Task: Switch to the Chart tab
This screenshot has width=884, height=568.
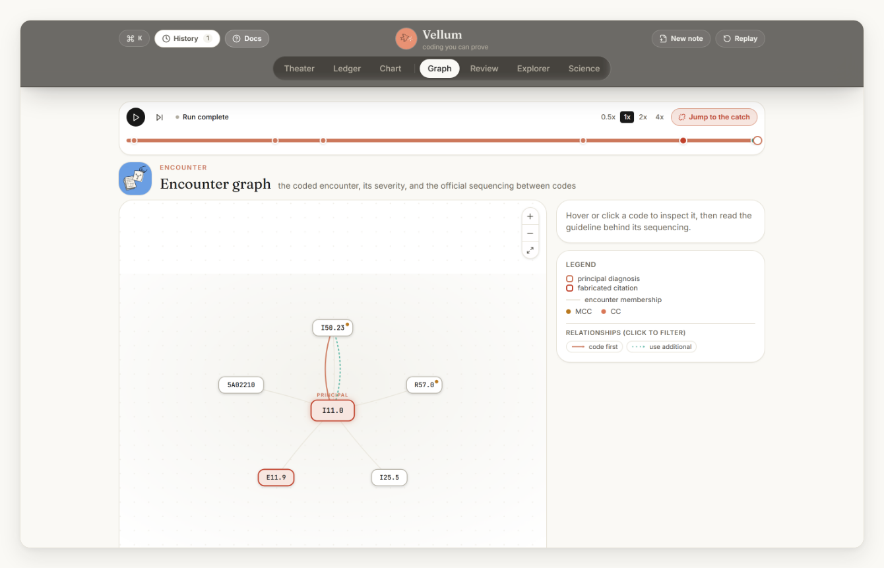Action: pos(391,69)
